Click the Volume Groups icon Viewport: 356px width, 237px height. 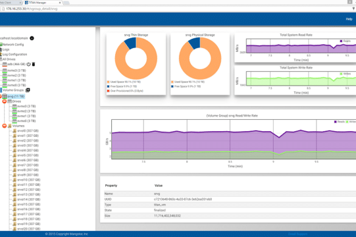(1, 90)
